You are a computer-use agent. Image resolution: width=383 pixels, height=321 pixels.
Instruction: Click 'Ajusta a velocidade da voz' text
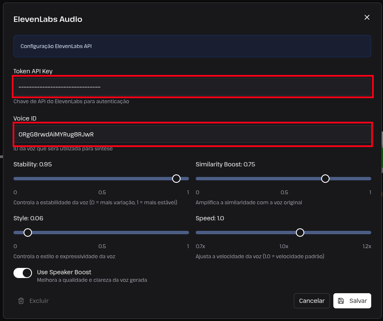(260, 257)
